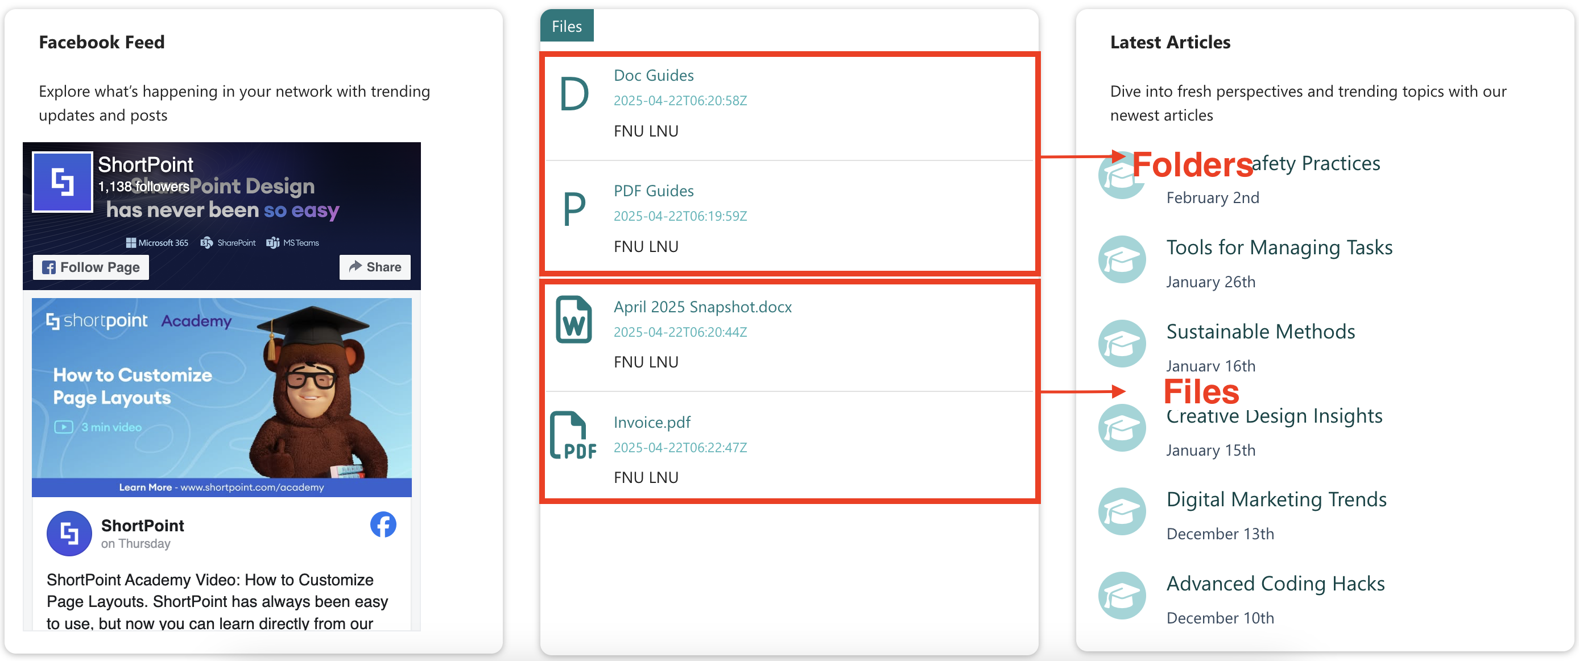Click the graduation cap icon beside Tools for Managing Tasks
The width and height of the screenshot is (1579, 661).
1121,260
